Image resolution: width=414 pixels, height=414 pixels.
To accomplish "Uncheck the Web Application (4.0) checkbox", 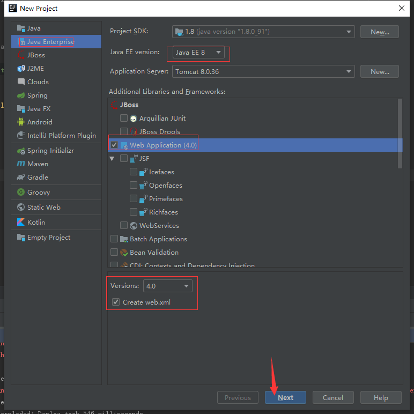I will point(114,145).
